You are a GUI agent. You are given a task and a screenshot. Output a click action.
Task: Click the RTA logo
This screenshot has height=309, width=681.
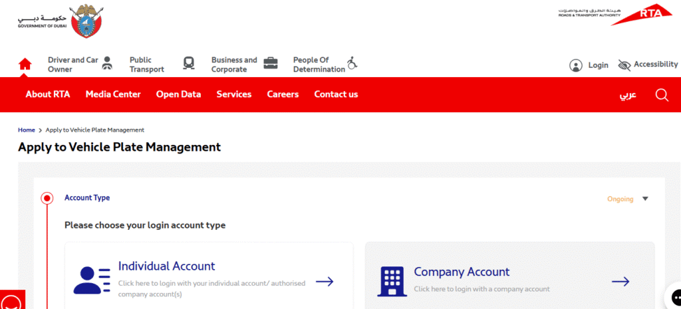[617, 15]
